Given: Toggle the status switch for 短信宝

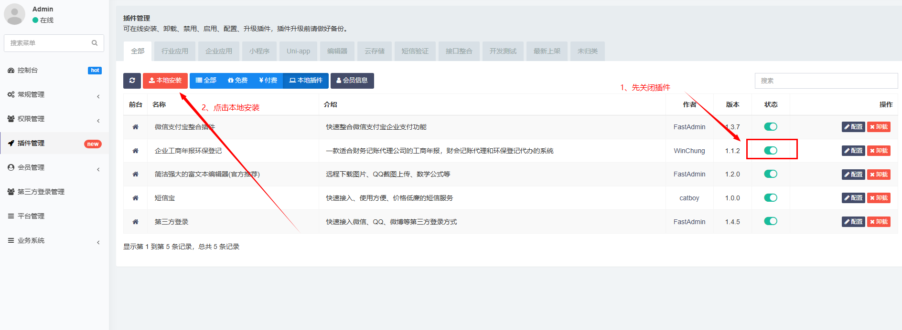Looking at the screenshot, I should (771, 197).
